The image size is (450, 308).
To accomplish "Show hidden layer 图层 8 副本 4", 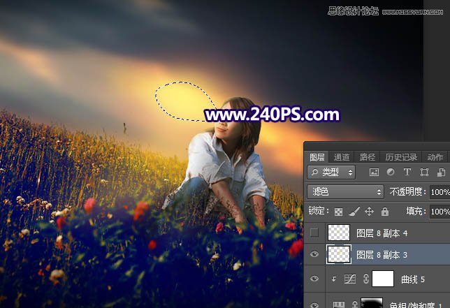I will pyautogui.click(x=314, y=233).
